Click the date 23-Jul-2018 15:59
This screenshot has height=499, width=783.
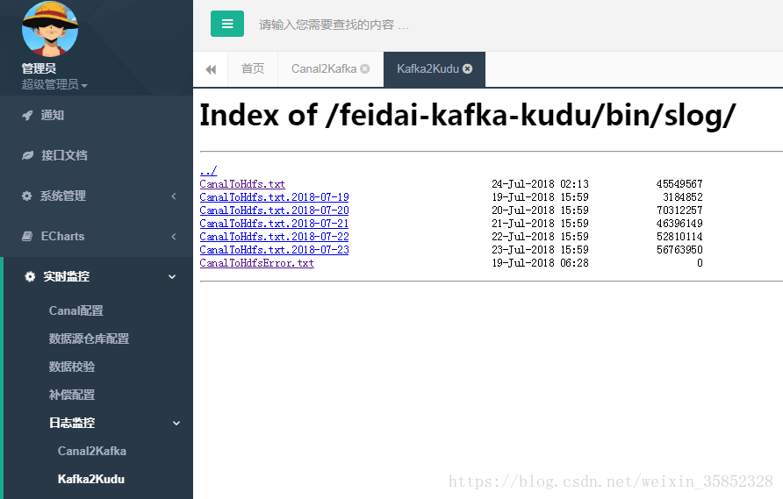pyautogui.click(x=541, y=250)
